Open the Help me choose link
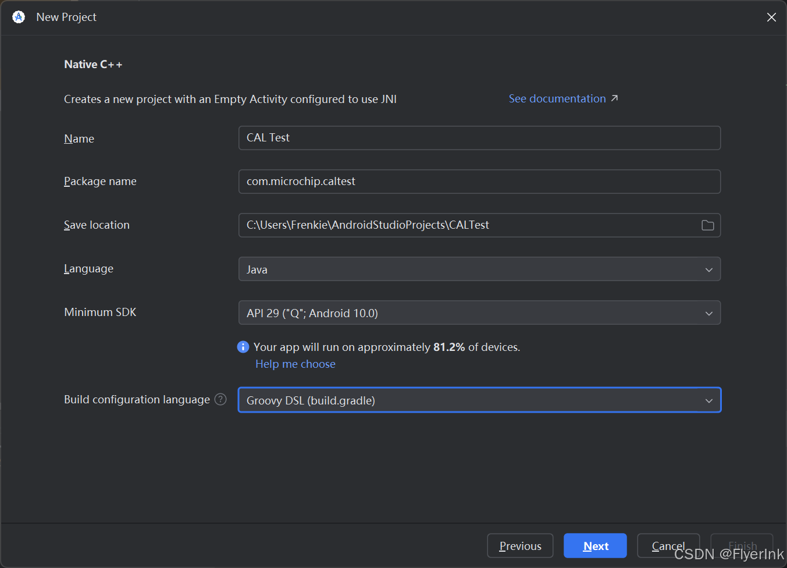The image size is (787, 568). click(x=295, y=364)
